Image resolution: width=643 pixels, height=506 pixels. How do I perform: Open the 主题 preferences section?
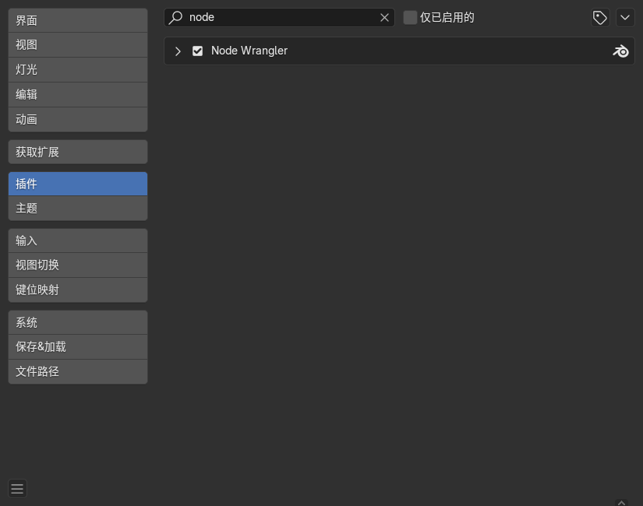coord(78,209)
